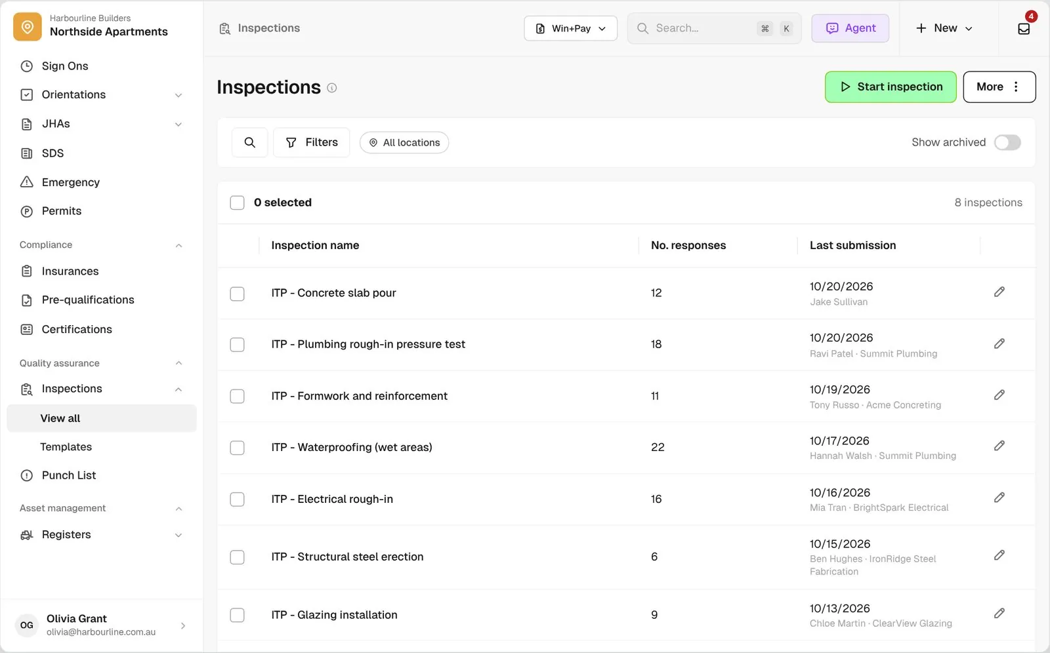
Task: Check the Concrete slab pour row checkbox
Action: tap(237, 293)
